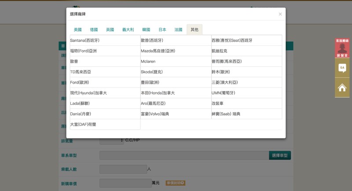Open the QA chat bubble icon
The width and height of the screenshot is (352, 191).
click(x=342, y=68)
